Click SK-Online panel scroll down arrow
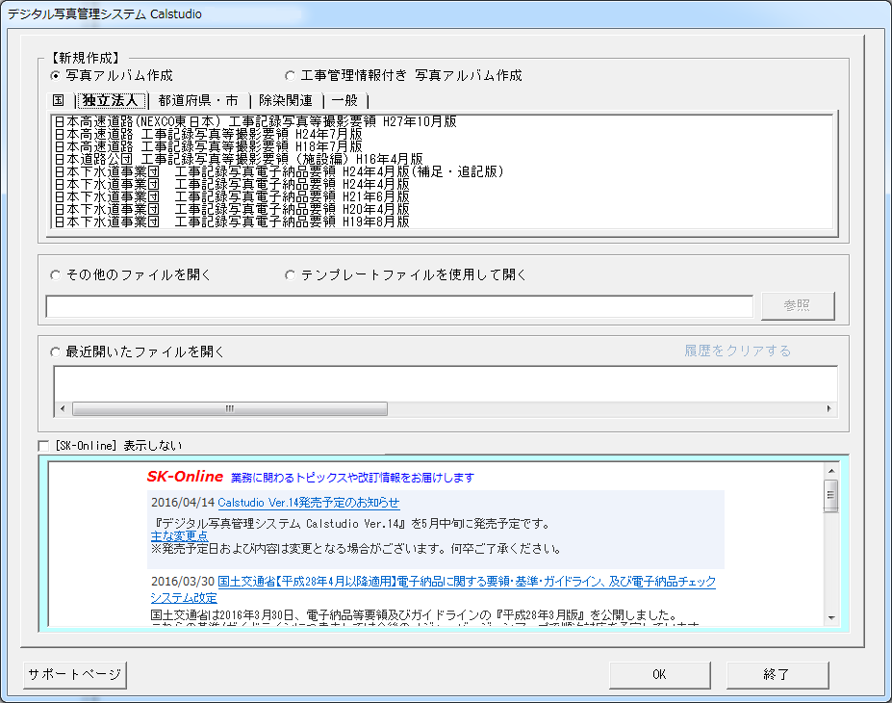The image size is (892, 703). click(831, 617)
